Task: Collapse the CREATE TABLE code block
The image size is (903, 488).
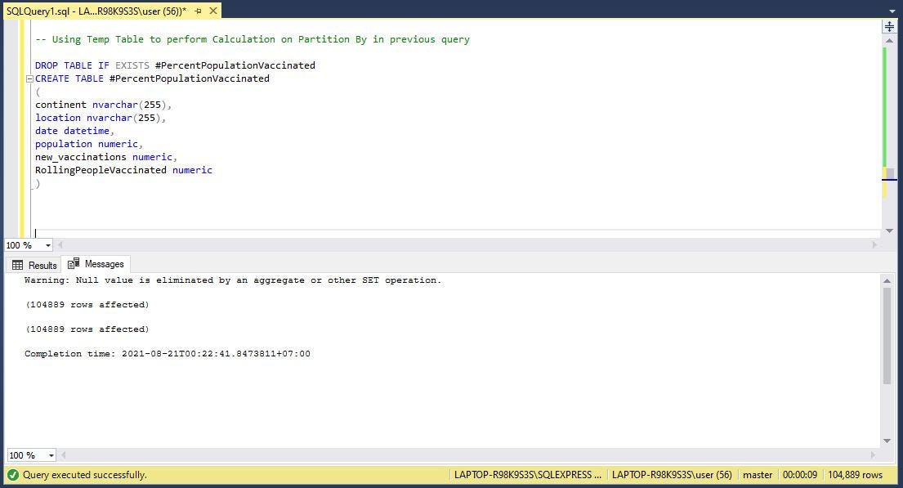Action: pos(29,79)
